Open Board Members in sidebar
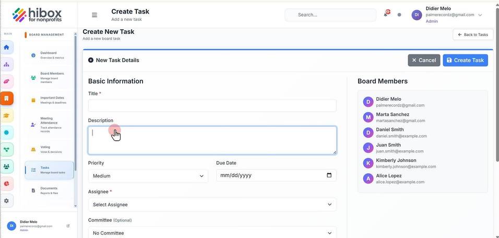This screenshot has width=499, height=238. tap(49, 78)
